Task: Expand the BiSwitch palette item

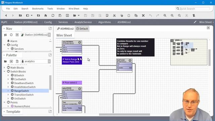Action: tap(8, 75)
